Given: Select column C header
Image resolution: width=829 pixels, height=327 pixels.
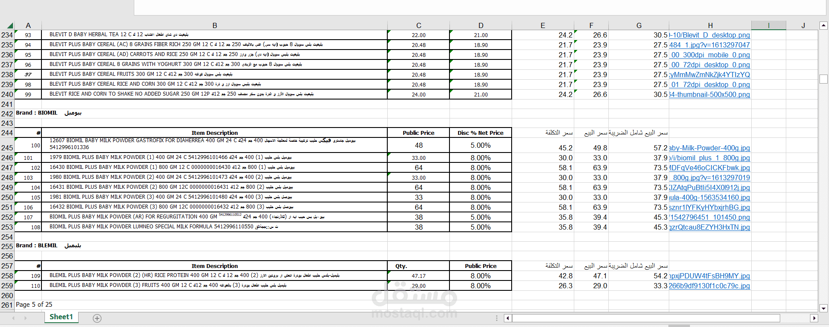Looking at the screenshot, I should click(x=418, y=25).
